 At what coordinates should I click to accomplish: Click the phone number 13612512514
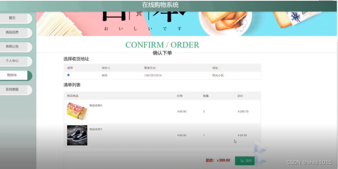(153, 76)
